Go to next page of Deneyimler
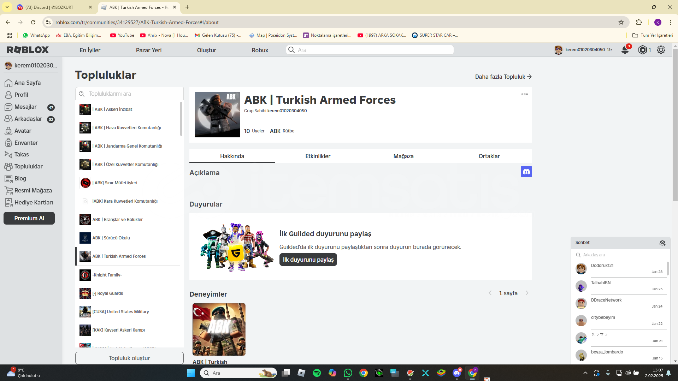The height and width of the screenshot is (381, 678). coord(527,293)
